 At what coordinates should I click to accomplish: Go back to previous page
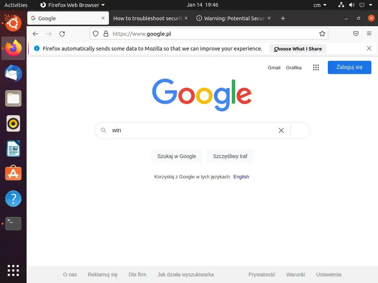(x=35, y=34)
